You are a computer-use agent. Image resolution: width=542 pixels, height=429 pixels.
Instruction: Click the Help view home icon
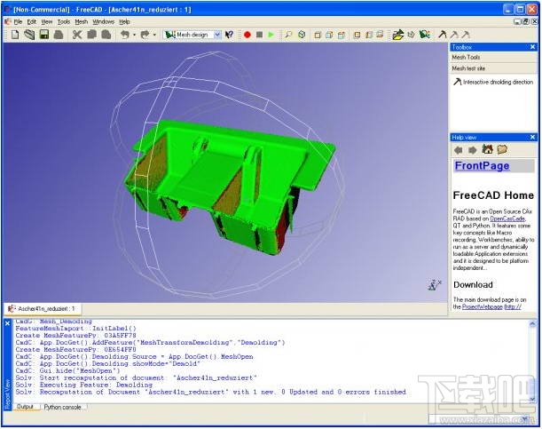point(487,149)
